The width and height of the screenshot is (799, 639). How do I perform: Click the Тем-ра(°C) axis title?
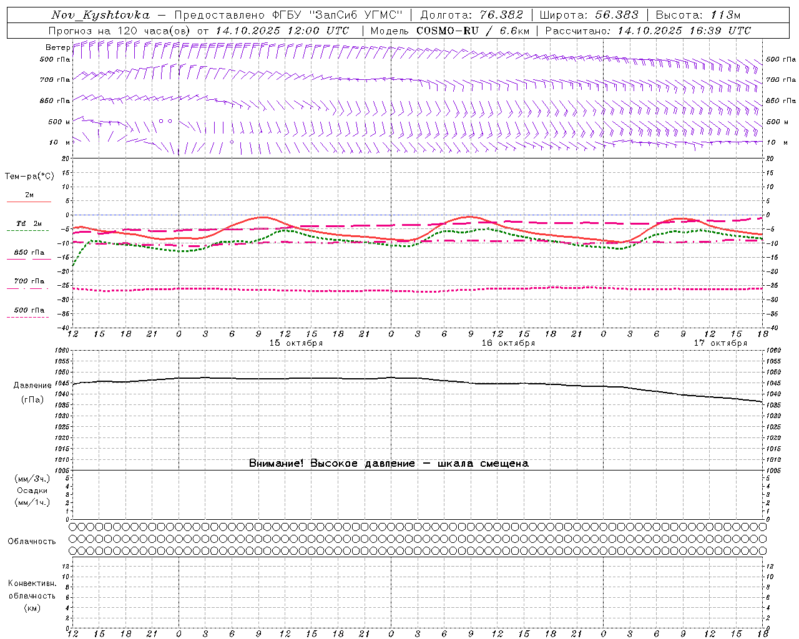coord(29,177)
